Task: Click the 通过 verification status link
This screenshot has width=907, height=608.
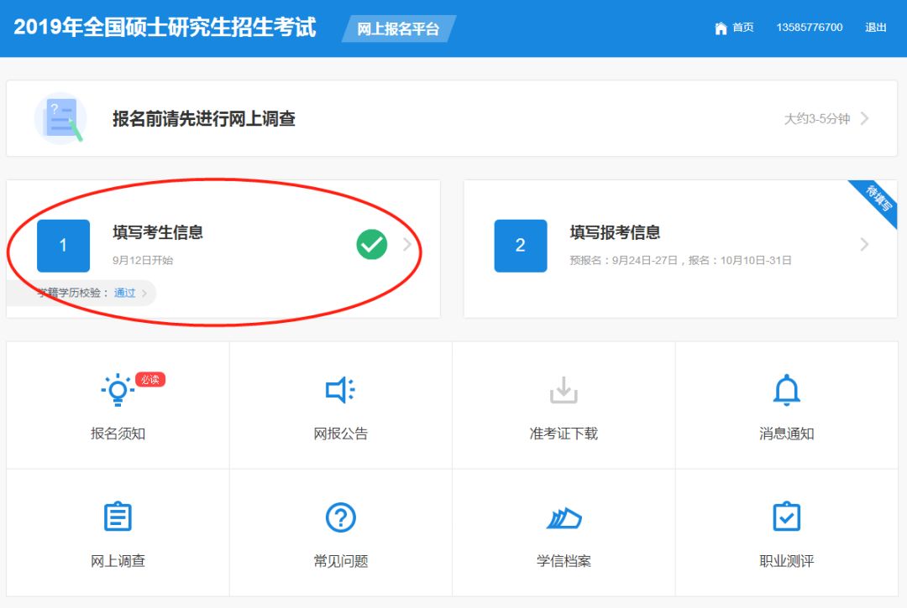Action: coord(124,293)
